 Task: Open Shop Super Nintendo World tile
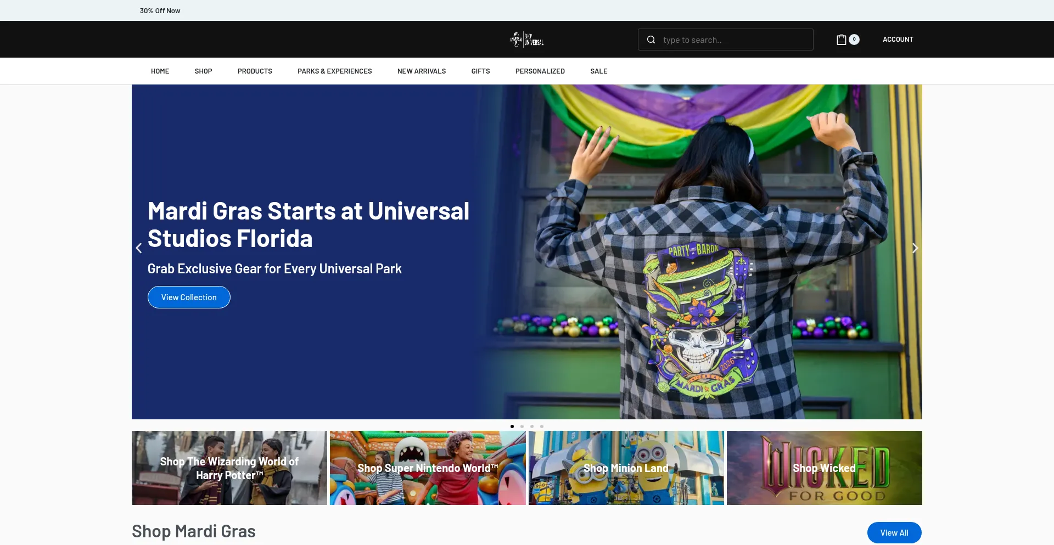click(x=428, y=468)
